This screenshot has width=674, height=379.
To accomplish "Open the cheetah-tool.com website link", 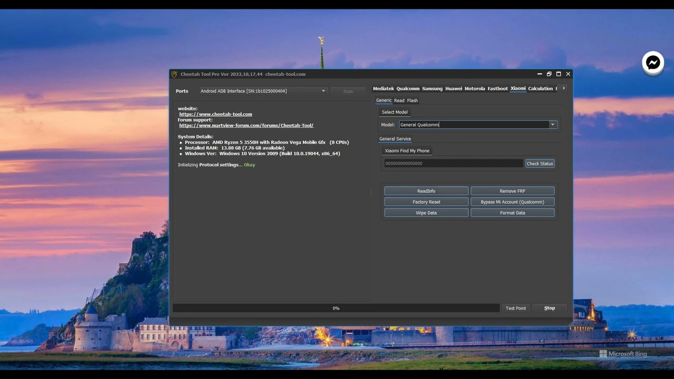I will 215,114.
